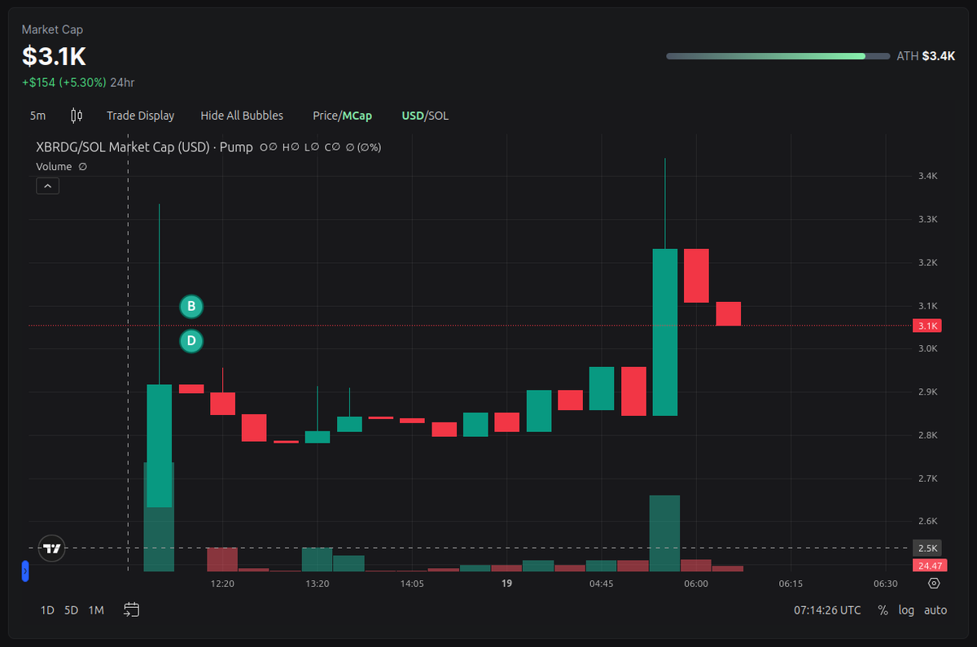Screen dimensions: 977x647
Task: Click the 06:15 time axis label
Action: [x=791, y=584]
